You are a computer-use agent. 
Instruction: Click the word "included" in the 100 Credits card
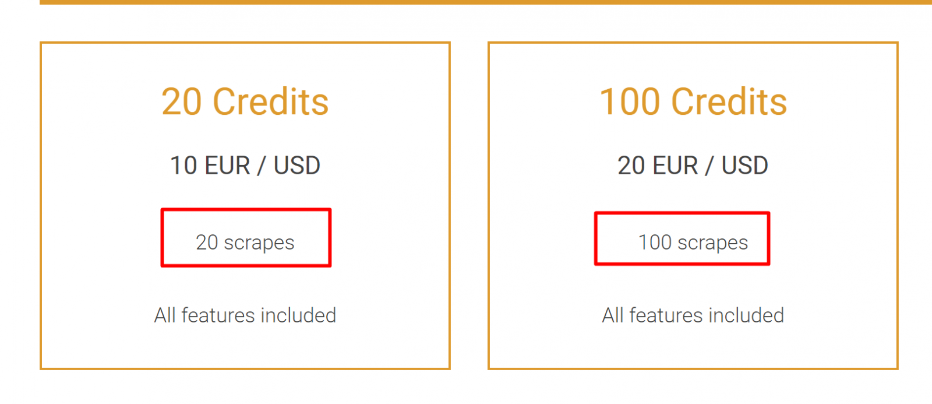tap(746, 315)
